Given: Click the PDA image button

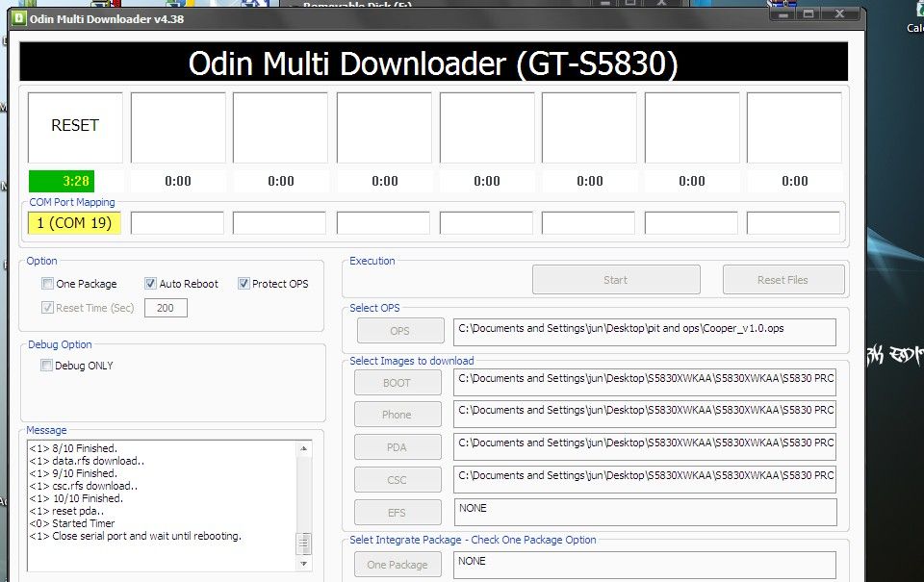Looking at the screenshot, I should 398,447.
